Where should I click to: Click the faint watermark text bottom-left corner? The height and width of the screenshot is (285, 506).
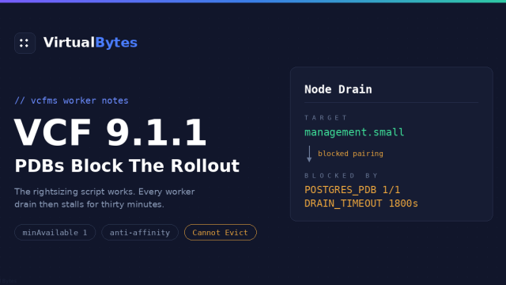click(9, 281)
